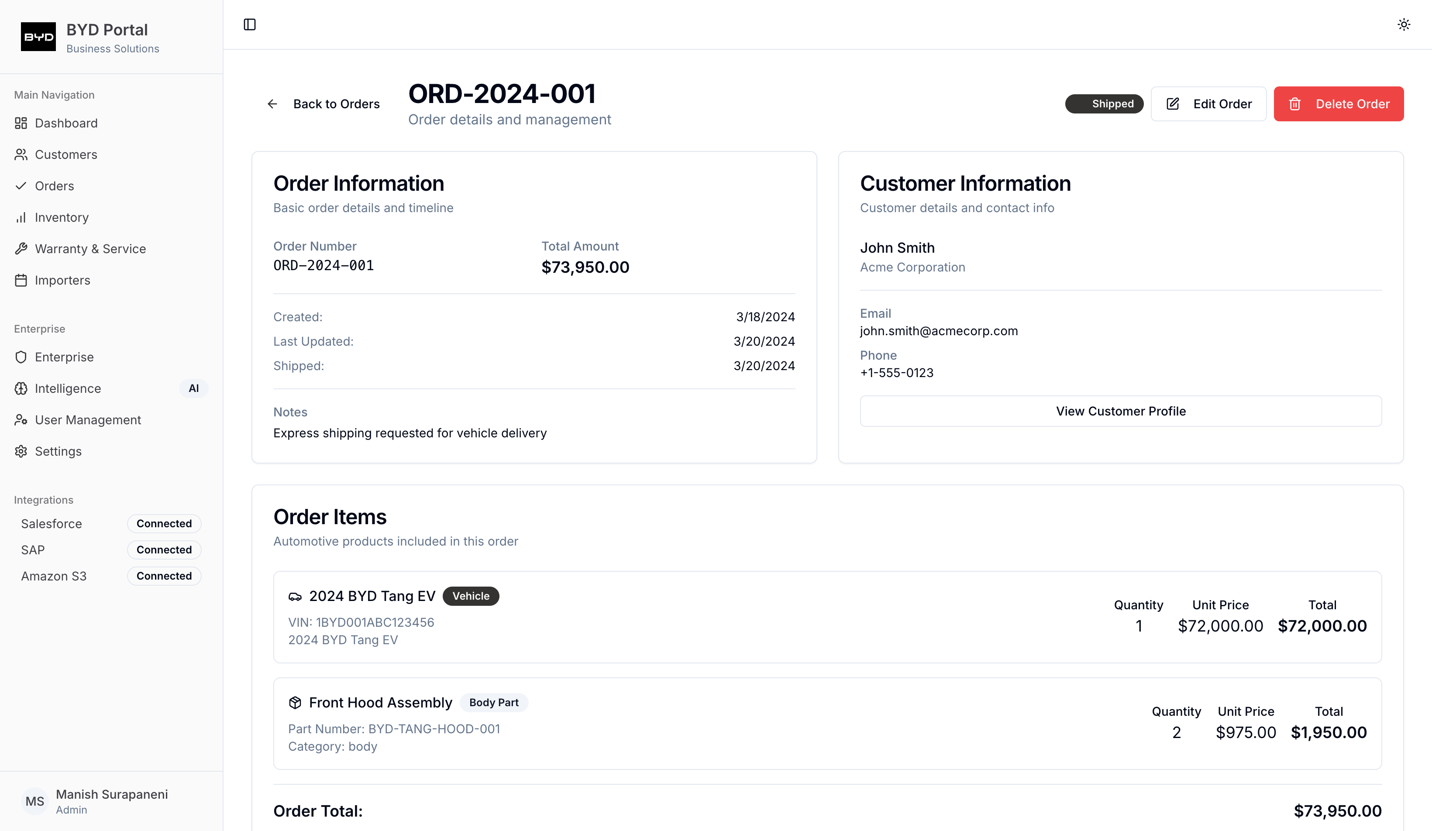
Task: Click the Total Amount $73,950.00 value
Action: [585, 267]
